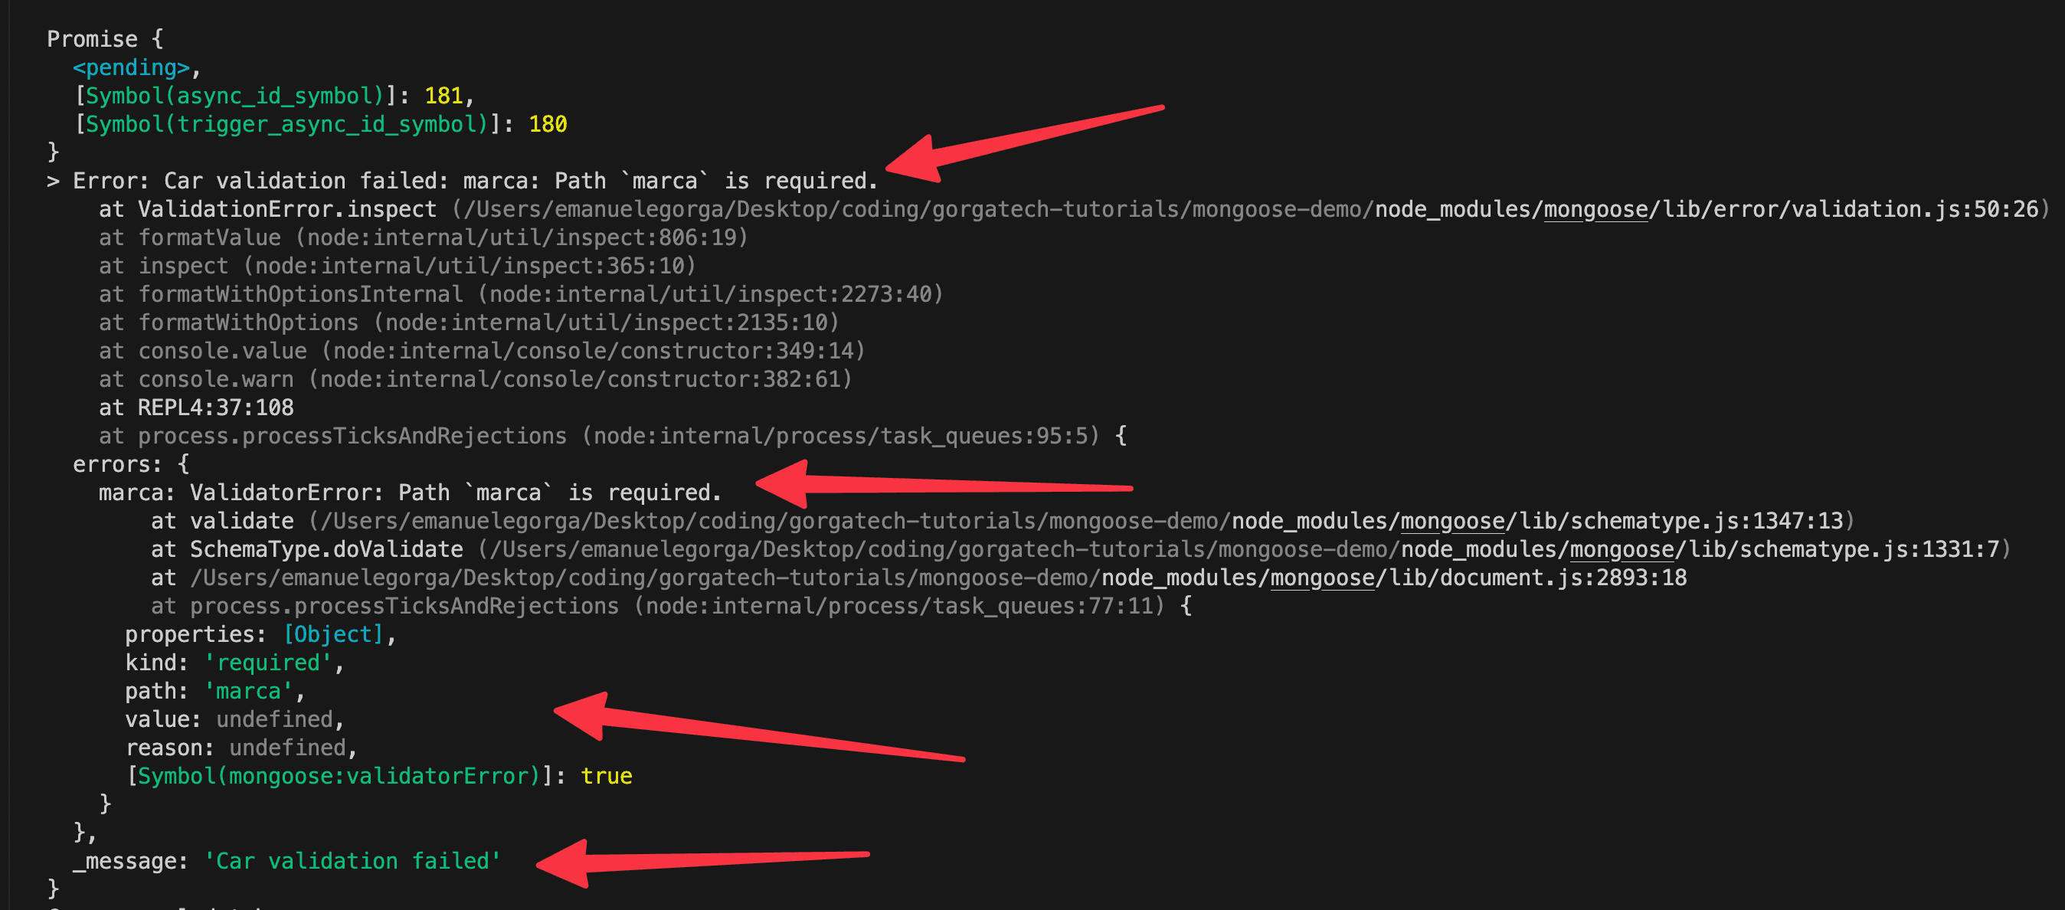
Task: Click Symbol(trigger_async_id_symbol) text
Action: [287, 124]
